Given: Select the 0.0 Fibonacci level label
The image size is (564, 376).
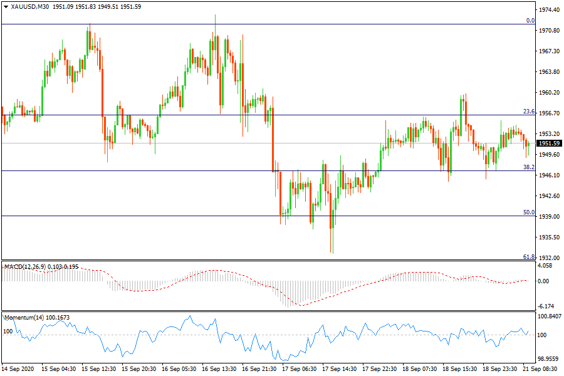Looking at the screenshot, I should click(x=530, y=21).
